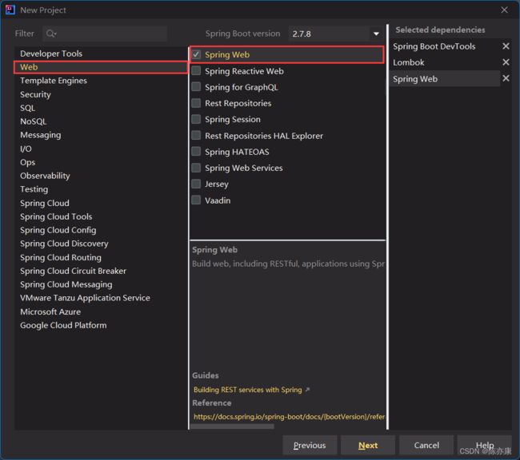Tick the Rest Repositories checkbox
Screen dimensions: 520x460
coord(196,103)
